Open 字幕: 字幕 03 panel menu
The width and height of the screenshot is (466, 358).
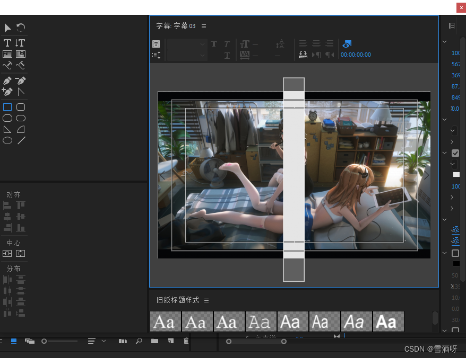click(x=204, y=26)
